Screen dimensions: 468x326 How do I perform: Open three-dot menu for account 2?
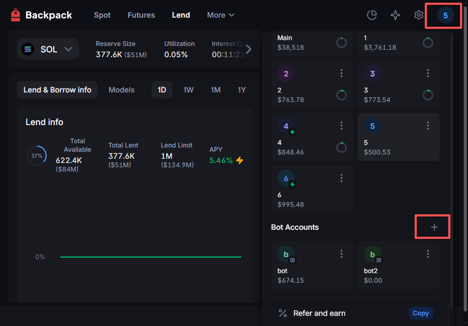click(x=342, y=73)
